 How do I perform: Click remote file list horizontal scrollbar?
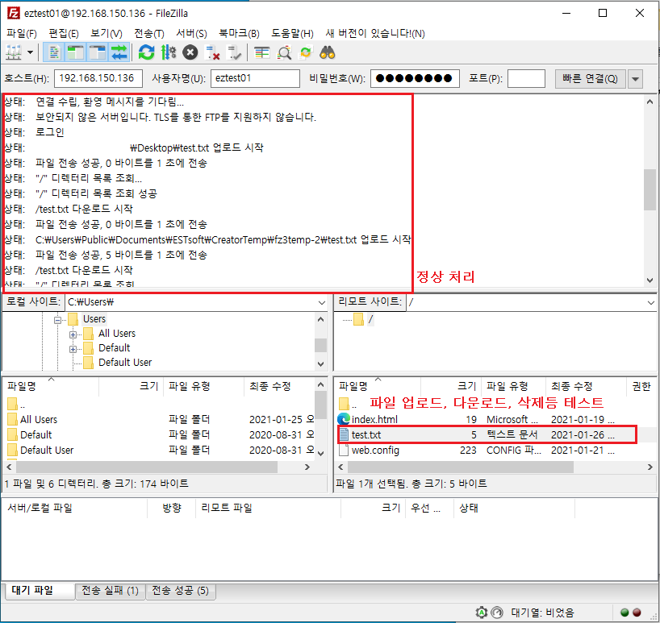(461, 467)
